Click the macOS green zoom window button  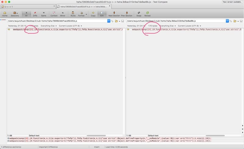point(9,2)
